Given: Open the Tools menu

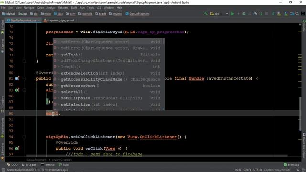Looking at the screenshot, I should pyautogui.click(x=90, y=8).
